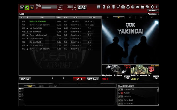Switch to channel tab 01
Screen dimensions: 177x110
coord(108,17)
